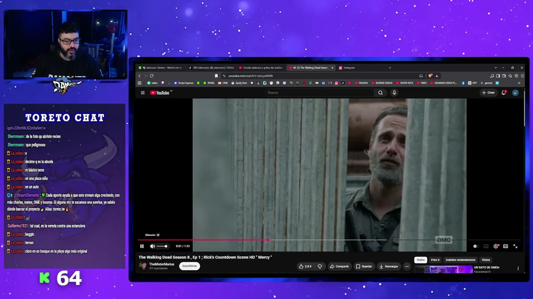Select the Para ti filter chip
The width and height of the screenshot is (533, 299).
pos(435,260)
